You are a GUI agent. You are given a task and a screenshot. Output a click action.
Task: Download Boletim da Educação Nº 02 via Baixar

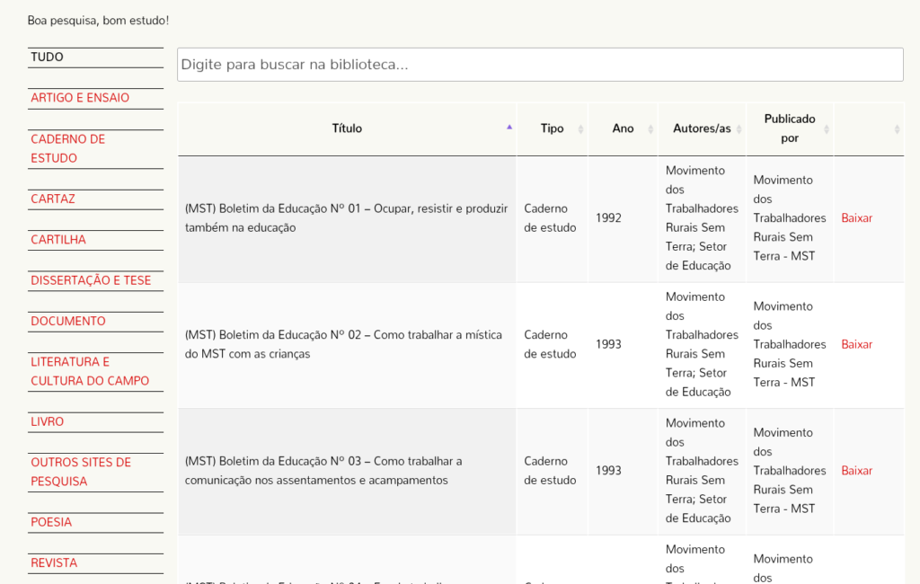click(x=856, y=344)
